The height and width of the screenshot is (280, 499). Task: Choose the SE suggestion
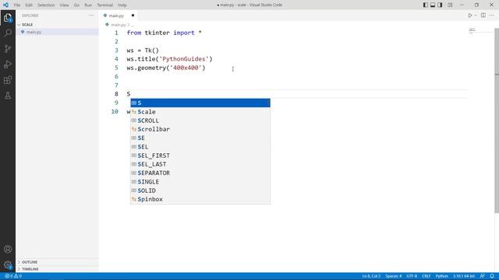200,138
